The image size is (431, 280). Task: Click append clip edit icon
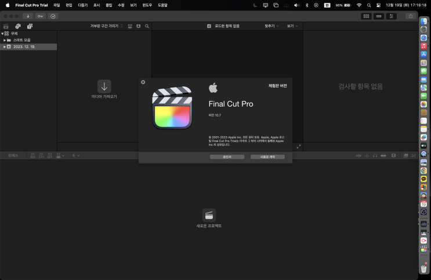click(50, 156)
